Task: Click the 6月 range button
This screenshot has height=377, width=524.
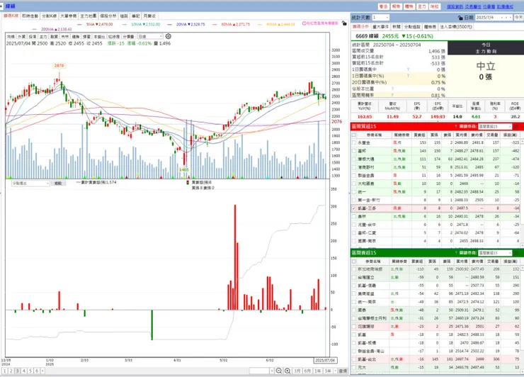Action: (x=307, y=371)
